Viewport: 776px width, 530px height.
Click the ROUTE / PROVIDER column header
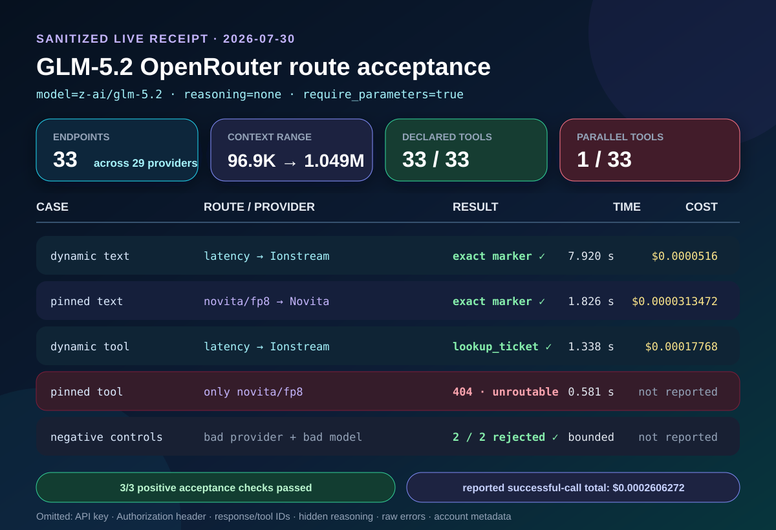[259, 207]
